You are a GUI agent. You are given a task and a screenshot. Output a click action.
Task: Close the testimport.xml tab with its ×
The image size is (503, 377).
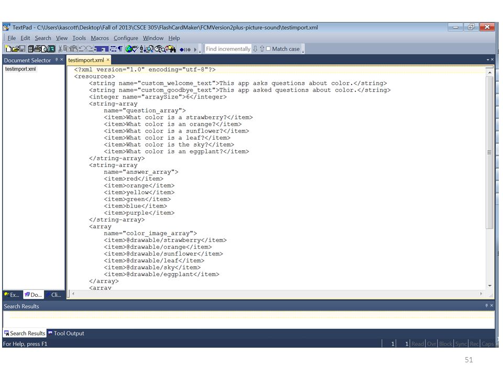click(x=108, y=60)
